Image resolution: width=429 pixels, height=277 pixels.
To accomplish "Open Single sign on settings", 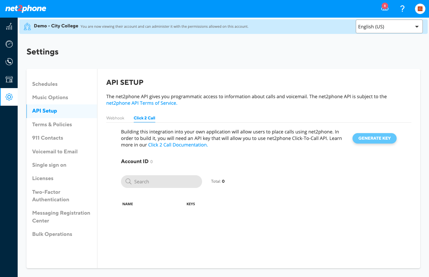I will 49,165.
